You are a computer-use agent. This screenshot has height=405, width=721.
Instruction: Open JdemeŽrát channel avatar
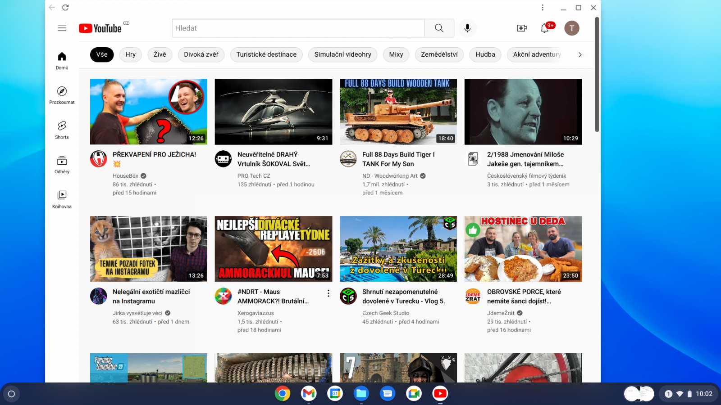473,296
